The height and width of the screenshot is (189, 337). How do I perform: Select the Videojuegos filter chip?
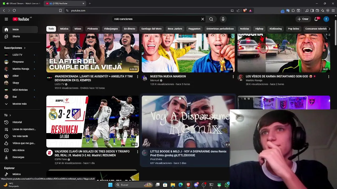111,29
